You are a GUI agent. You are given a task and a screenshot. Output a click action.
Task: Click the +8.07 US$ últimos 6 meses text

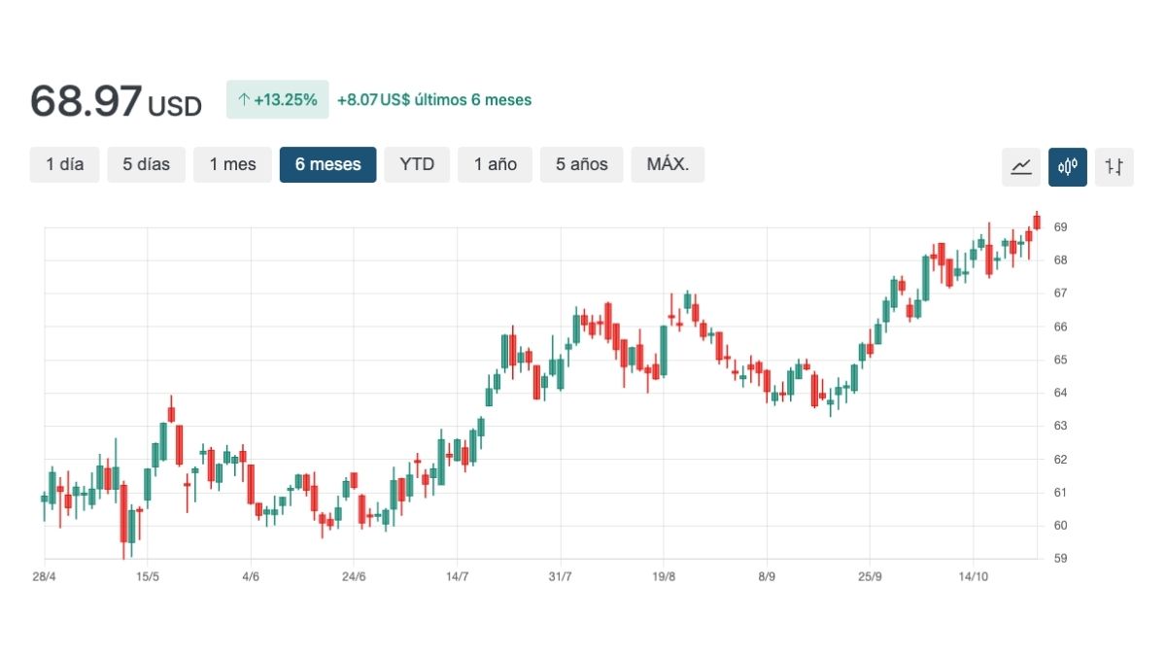(x=434, y=100)
